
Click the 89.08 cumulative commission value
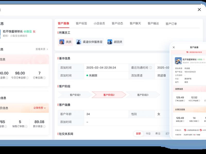click(39, 122)
